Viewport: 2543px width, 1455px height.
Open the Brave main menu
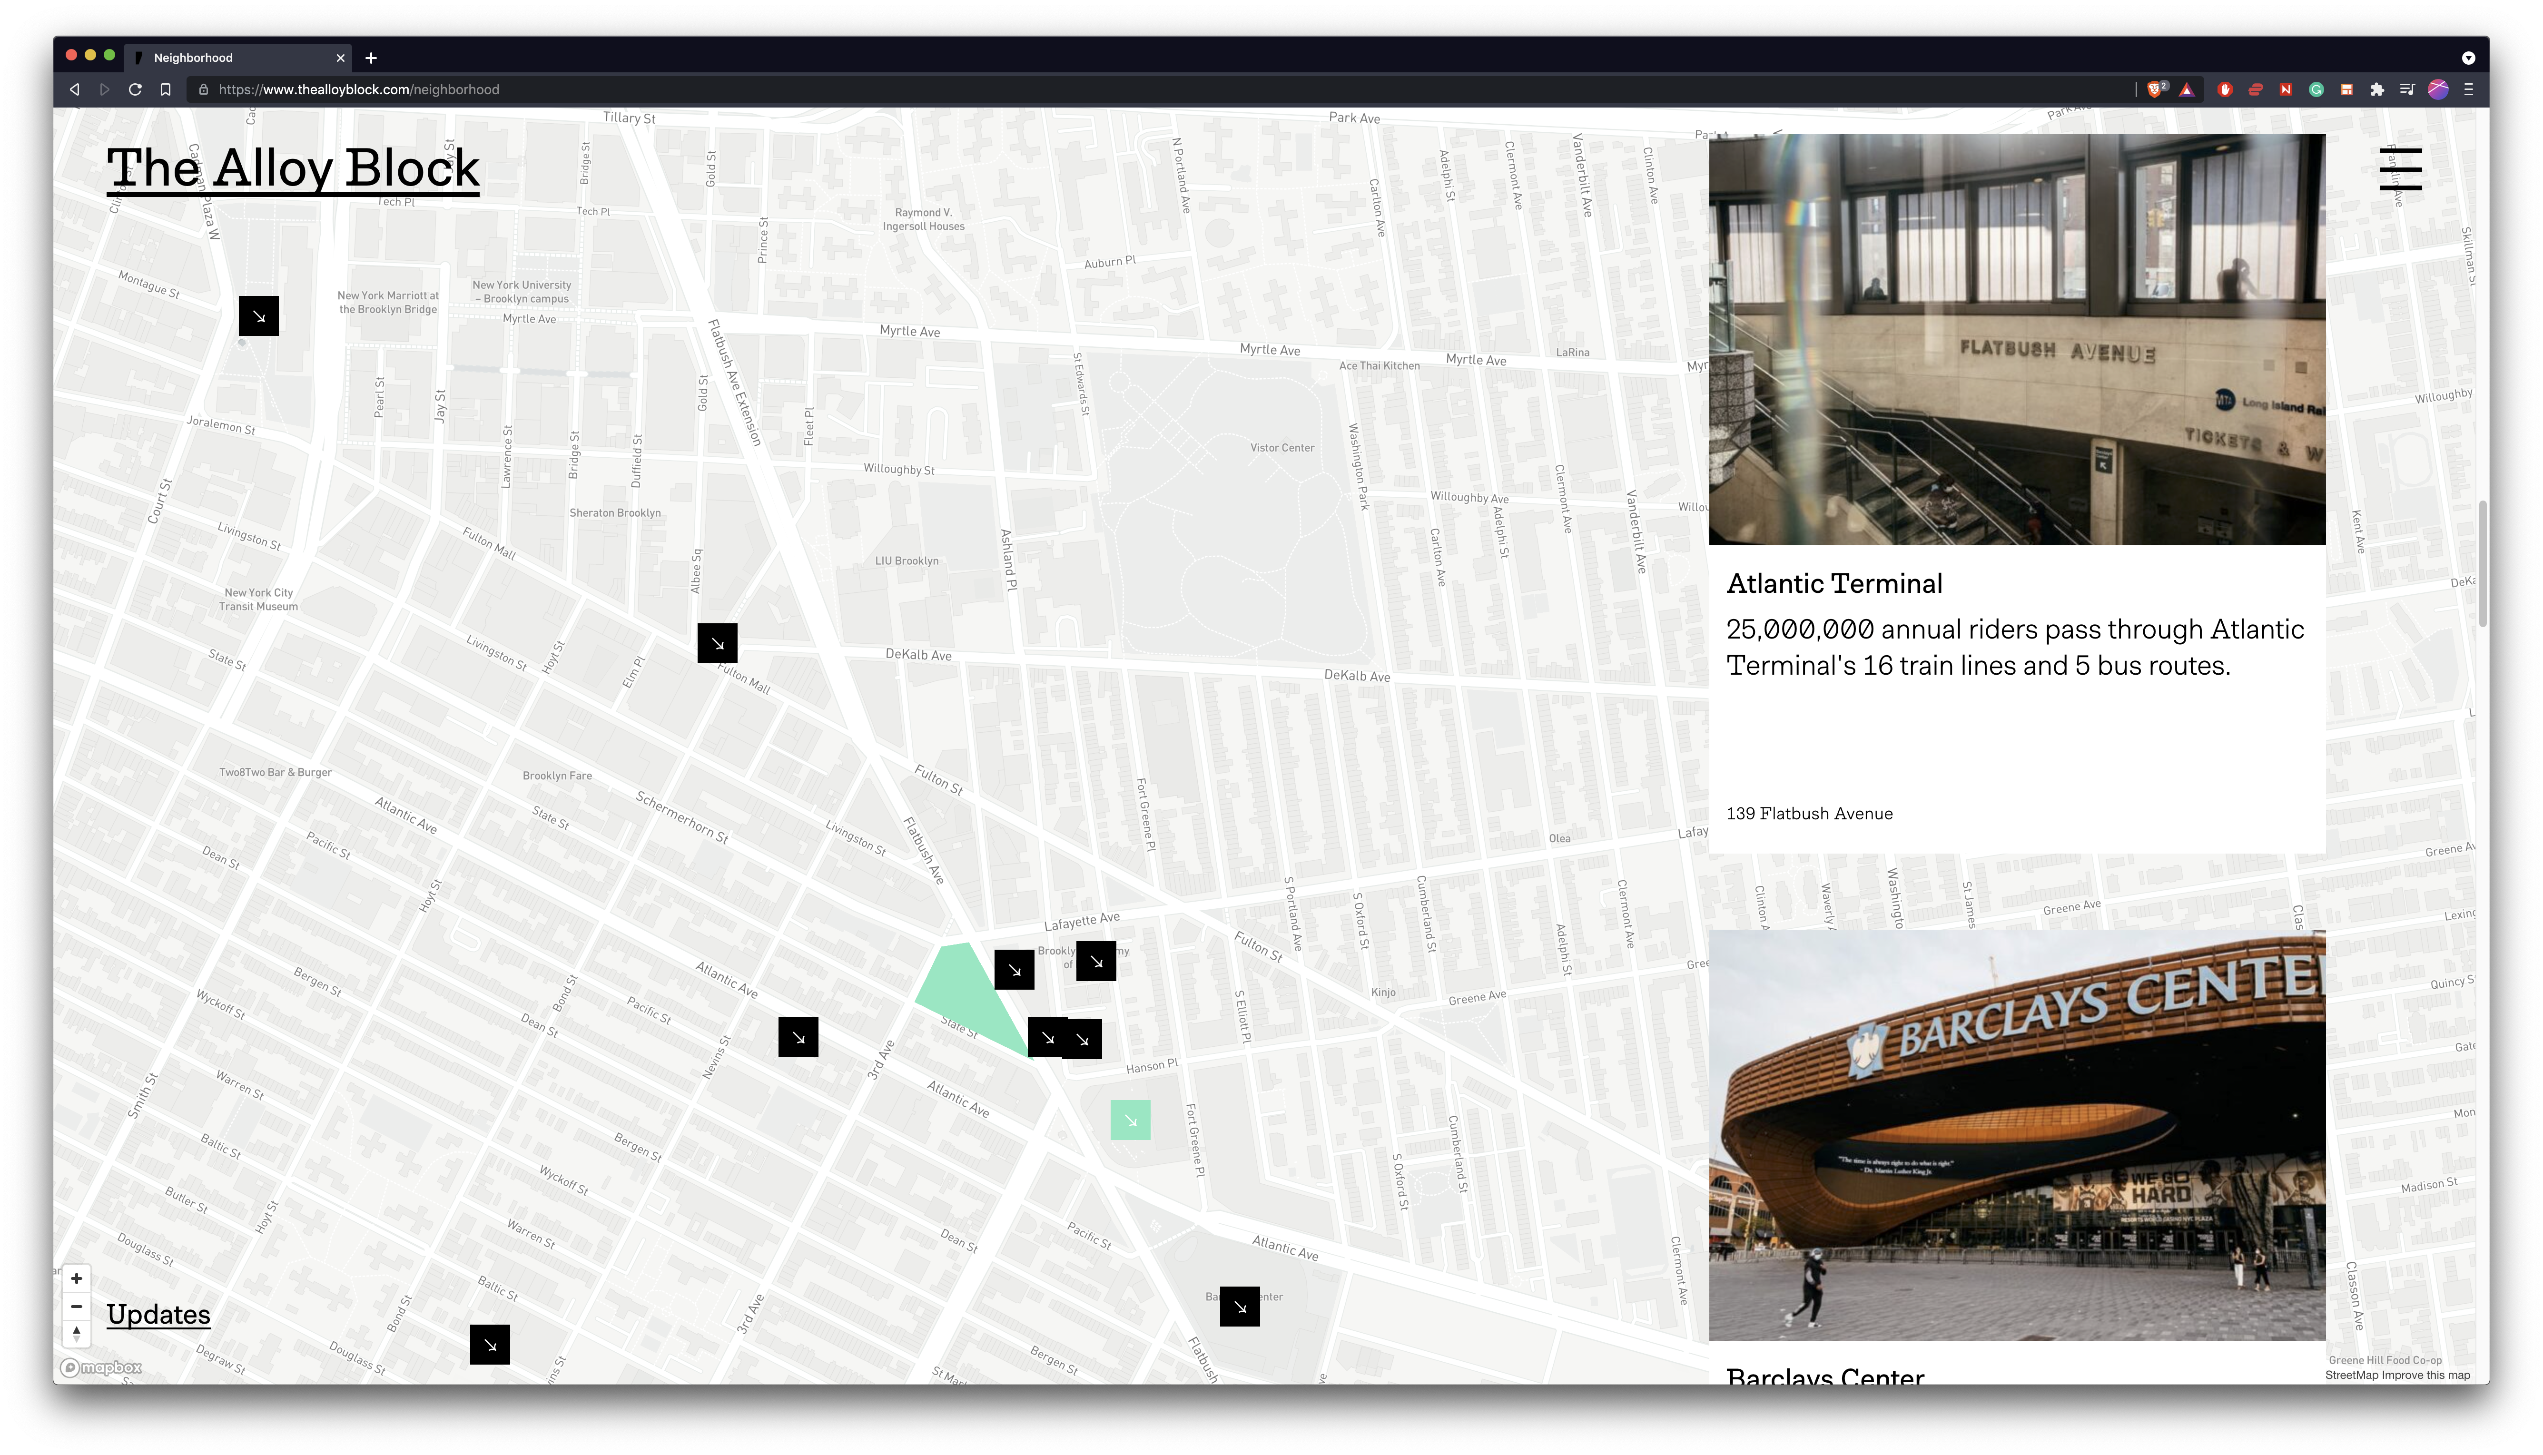pyautogui.click(x=2468, y=89)
